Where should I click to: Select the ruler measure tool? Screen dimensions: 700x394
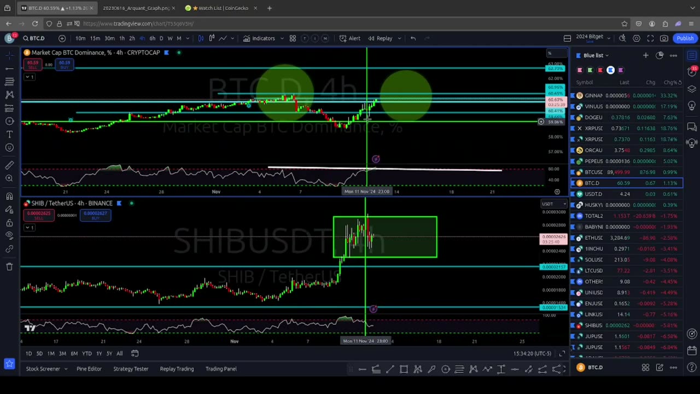pos(9,165)
